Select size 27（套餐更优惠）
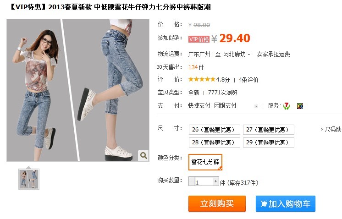The image size is (342, 219). click(x=269, y=130)
